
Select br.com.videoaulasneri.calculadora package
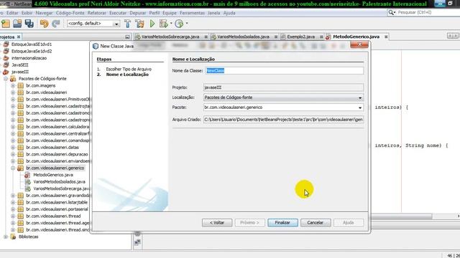(x=57, y=127)
